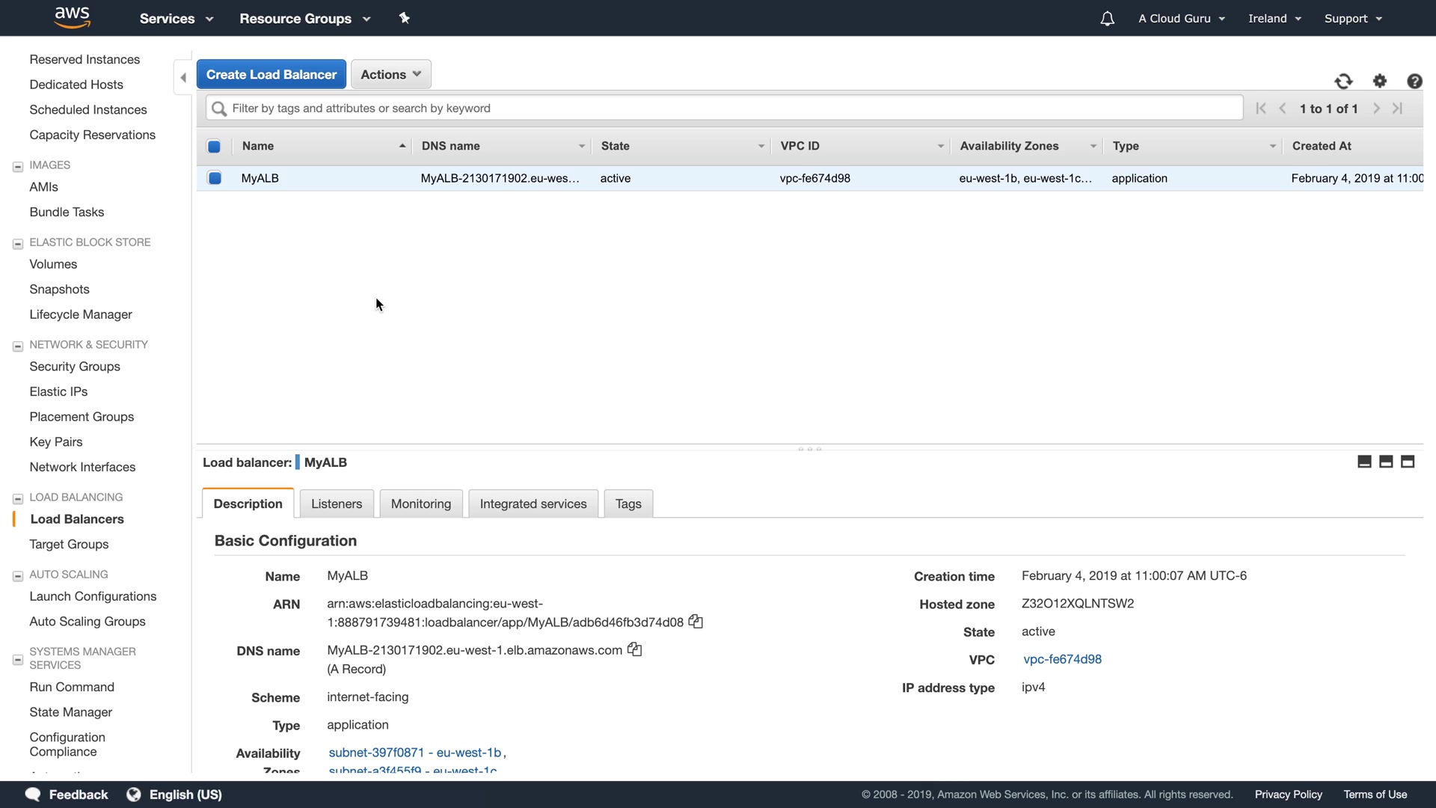
Task: Uncheck the MyALB row checkbox
Action: 215,178
